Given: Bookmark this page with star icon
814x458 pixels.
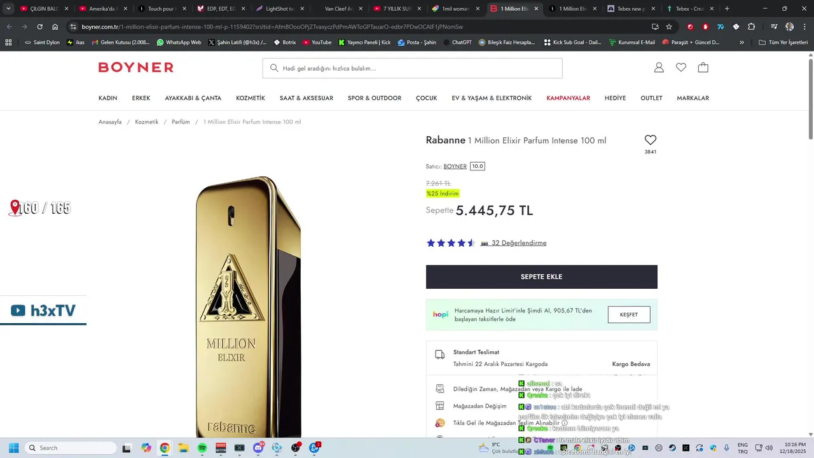Looking at the screenshot, I should 669,27.
